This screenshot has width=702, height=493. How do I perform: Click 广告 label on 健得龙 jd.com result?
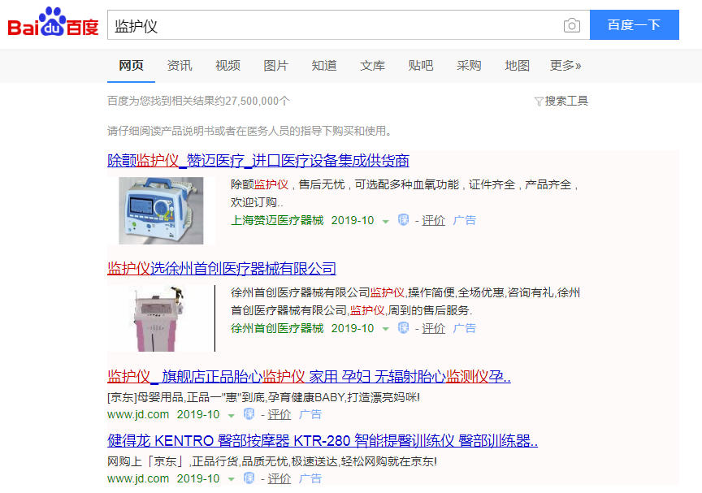[310, 478]
